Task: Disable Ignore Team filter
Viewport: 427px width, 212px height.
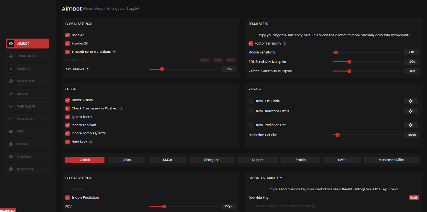Action: [68, 117]
